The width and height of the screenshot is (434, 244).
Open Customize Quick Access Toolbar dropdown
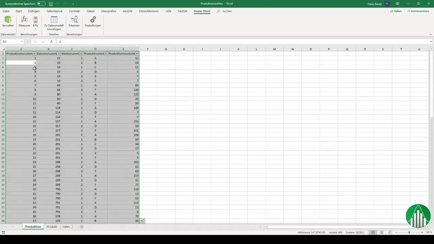[x=73, y=4]
